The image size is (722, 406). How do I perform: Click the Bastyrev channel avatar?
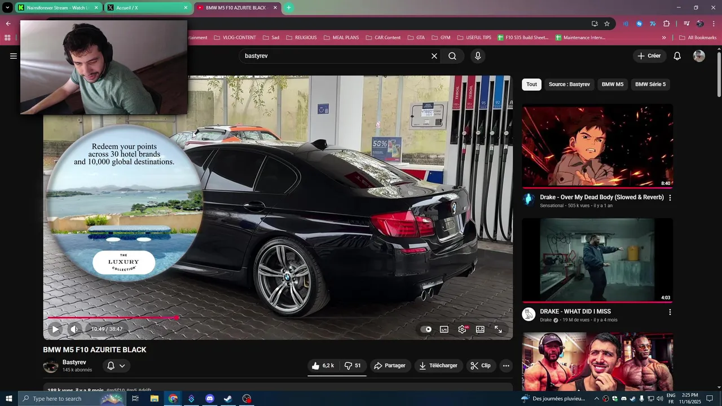tap(51, 366)
